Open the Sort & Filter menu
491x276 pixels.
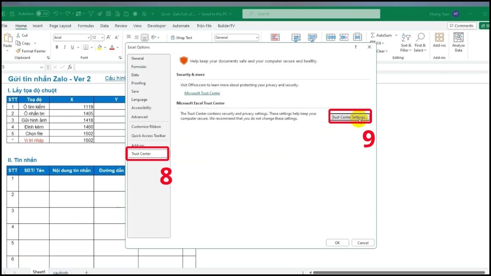click(406, 43)
